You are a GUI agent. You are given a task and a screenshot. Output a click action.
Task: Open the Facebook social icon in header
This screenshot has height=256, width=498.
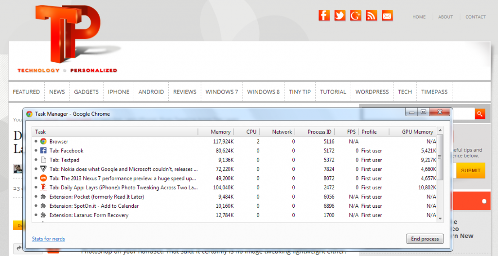pos(324,15)
